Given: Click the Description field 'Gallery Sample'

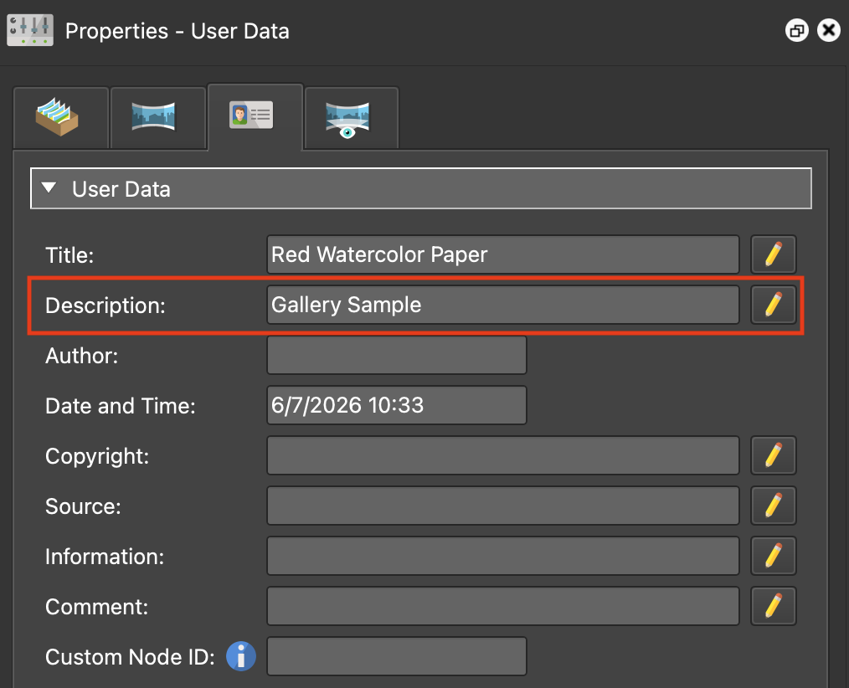Looking at the screenshot, I should pos(503,305).
